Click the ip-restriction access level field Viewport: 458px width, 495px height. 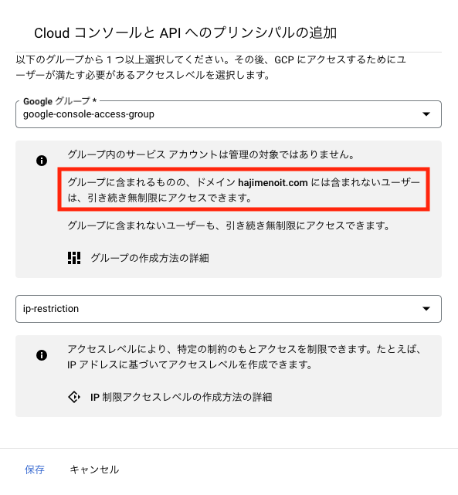pos(229,309)
